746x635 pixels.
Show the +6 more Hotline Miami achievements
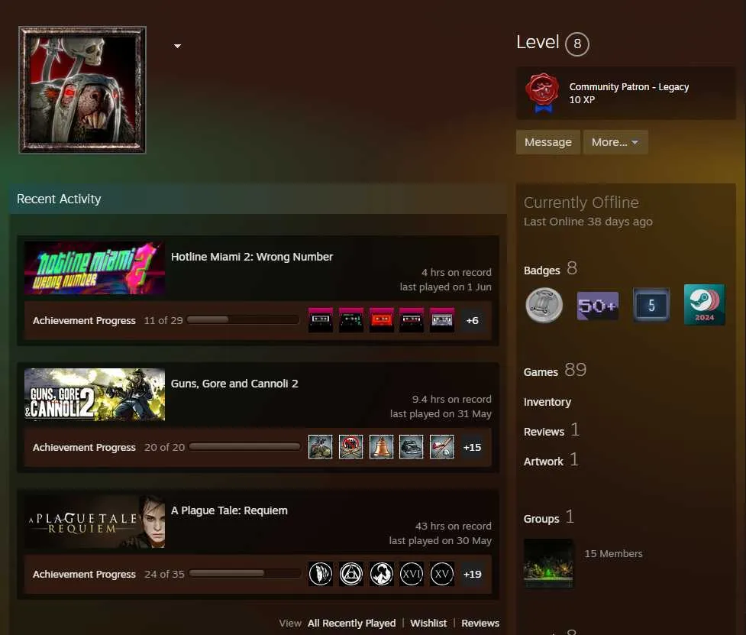[x=473, y=320]
